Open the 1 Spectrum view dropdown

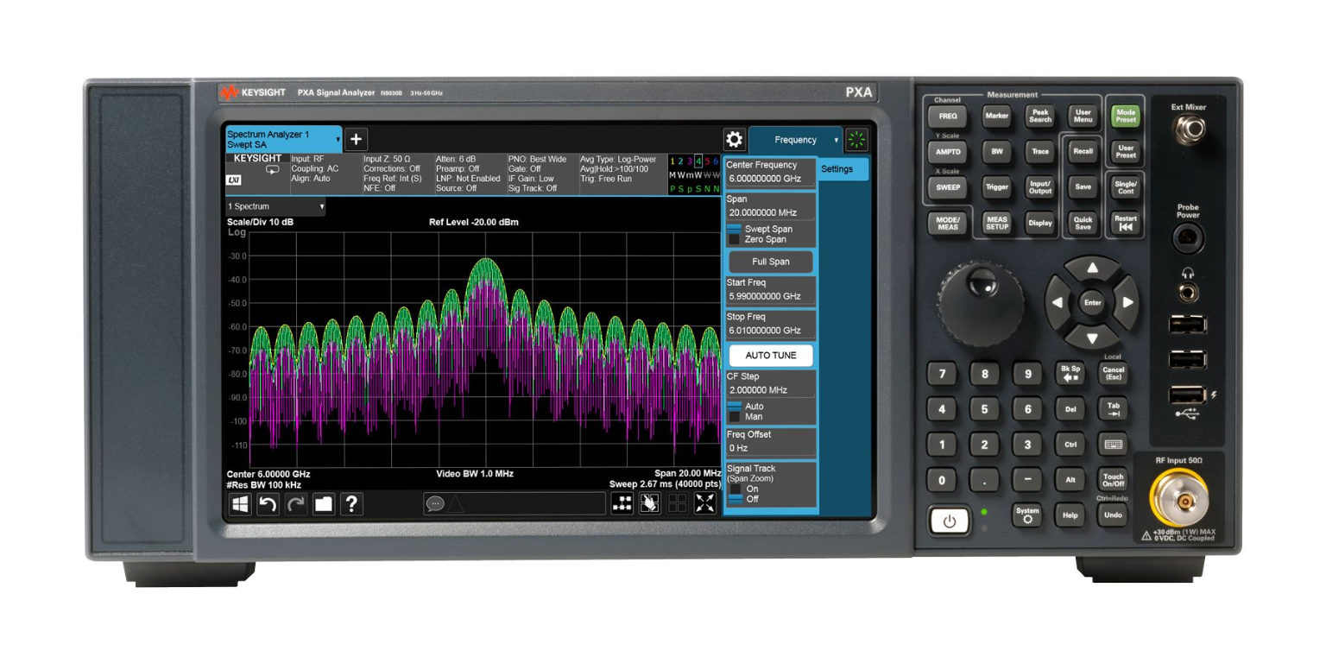click(322, 207)
